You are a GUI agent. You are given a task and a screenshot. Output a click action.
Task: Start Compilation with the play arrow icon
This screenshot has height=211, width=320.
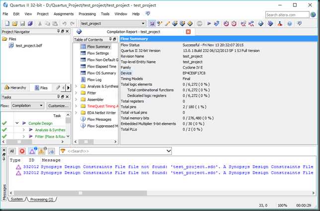[209, 23]
